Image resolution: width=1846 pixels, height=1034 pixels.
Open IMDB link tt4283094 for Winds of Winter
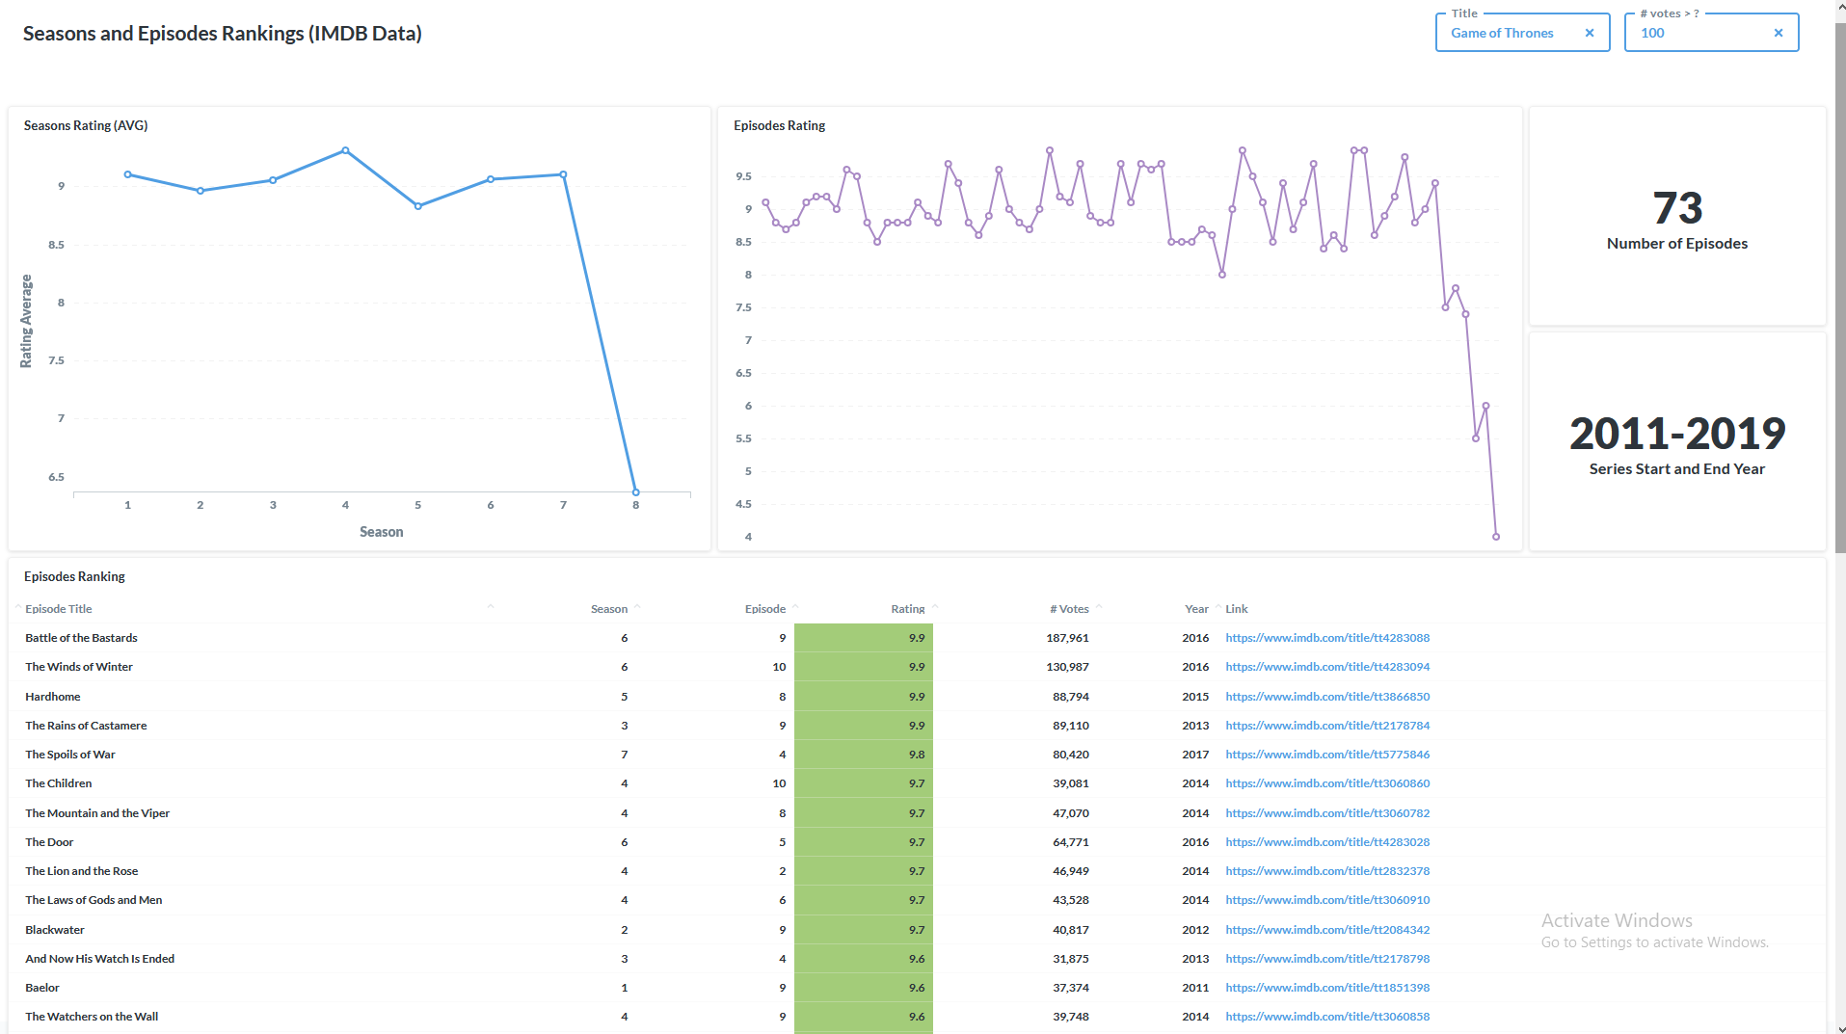click(1327, 667)
